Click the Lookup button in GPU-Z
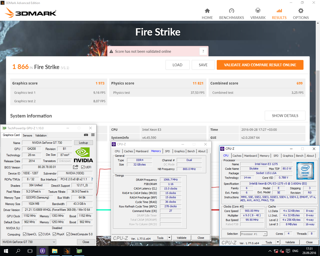Viewport: 320px width, 256px height. pos(83,143)
